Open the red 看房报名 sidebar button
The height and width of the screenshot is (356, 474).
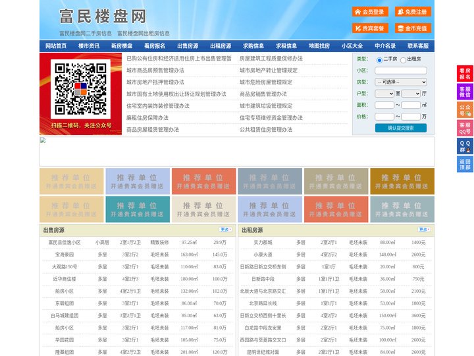click(x=465, y=74)
